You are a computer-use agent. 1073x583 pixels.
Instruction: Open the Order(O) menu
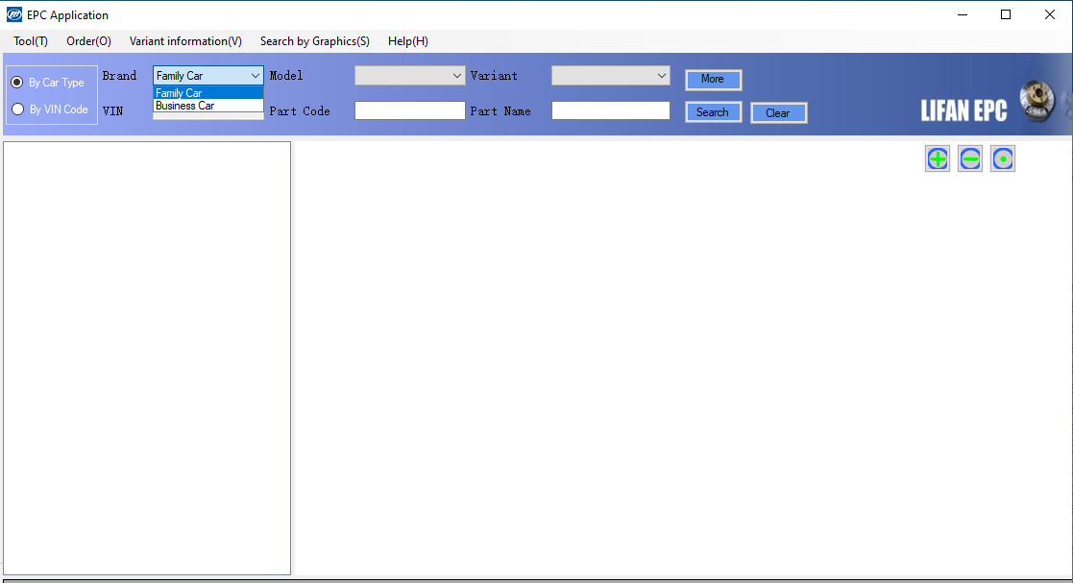click(89, 41)
